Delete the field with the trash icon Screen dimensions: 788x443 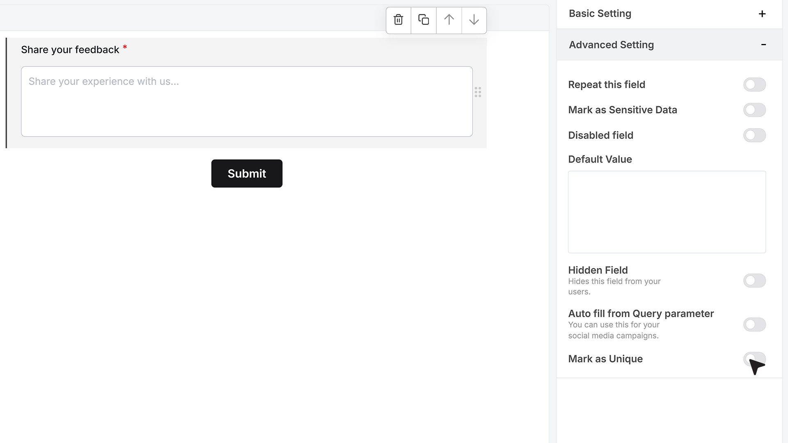coord(398,20)
